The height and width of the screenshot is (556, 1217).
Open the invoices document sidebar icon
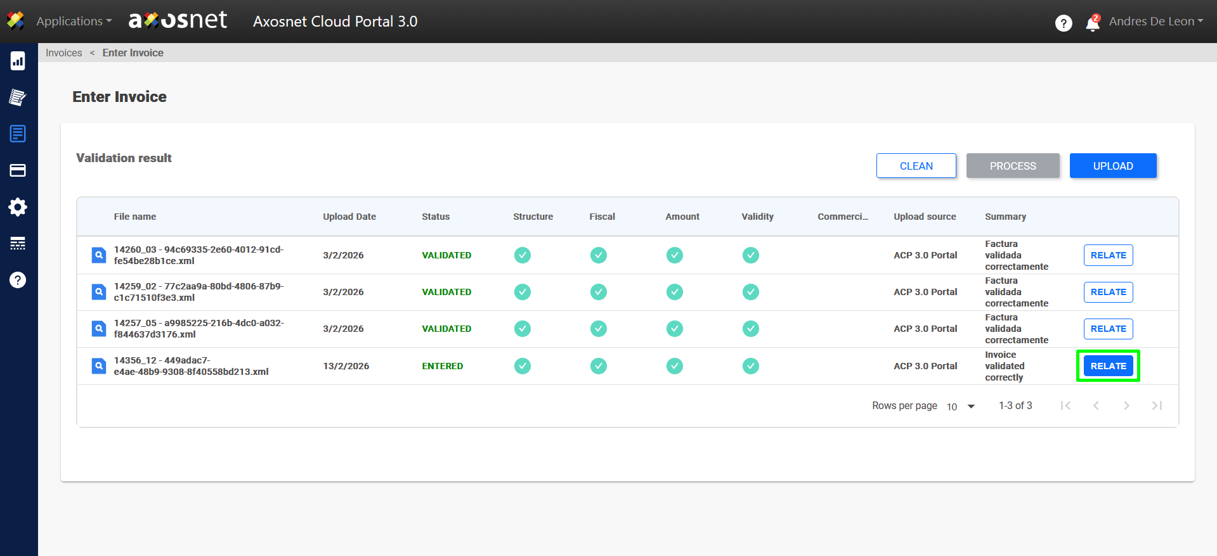point(18,134)
